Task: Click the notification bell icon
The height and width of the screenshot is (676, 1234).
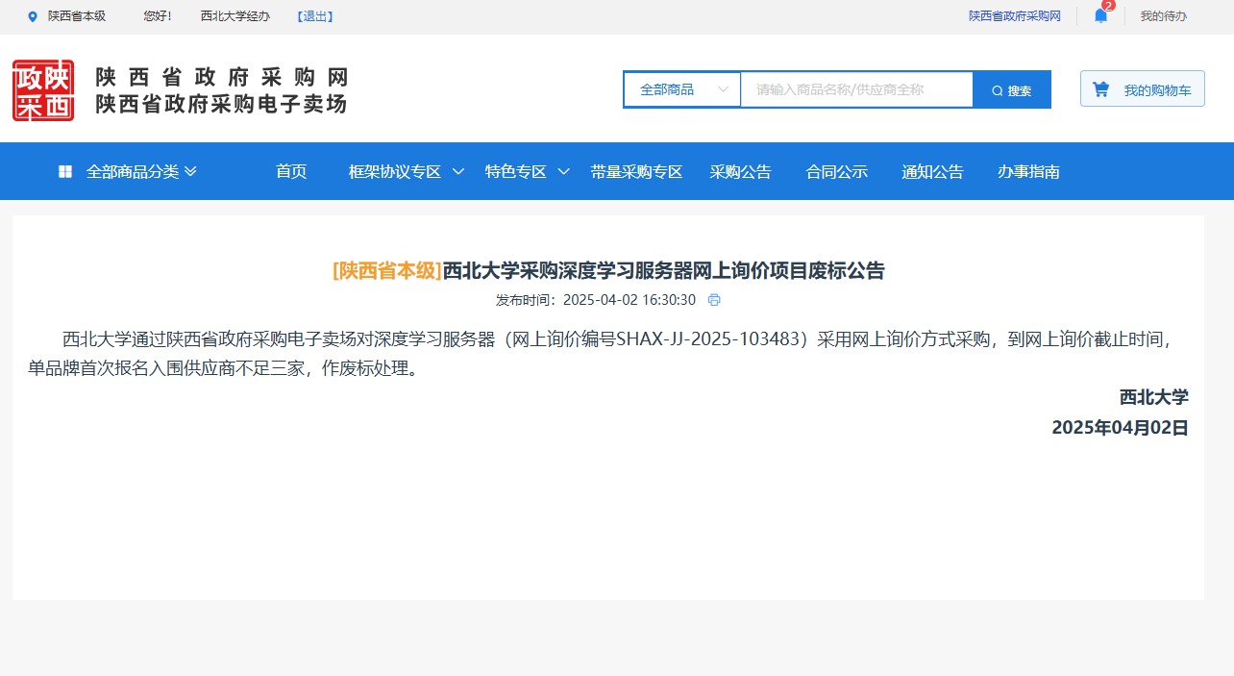Action: click(1100, 15)
